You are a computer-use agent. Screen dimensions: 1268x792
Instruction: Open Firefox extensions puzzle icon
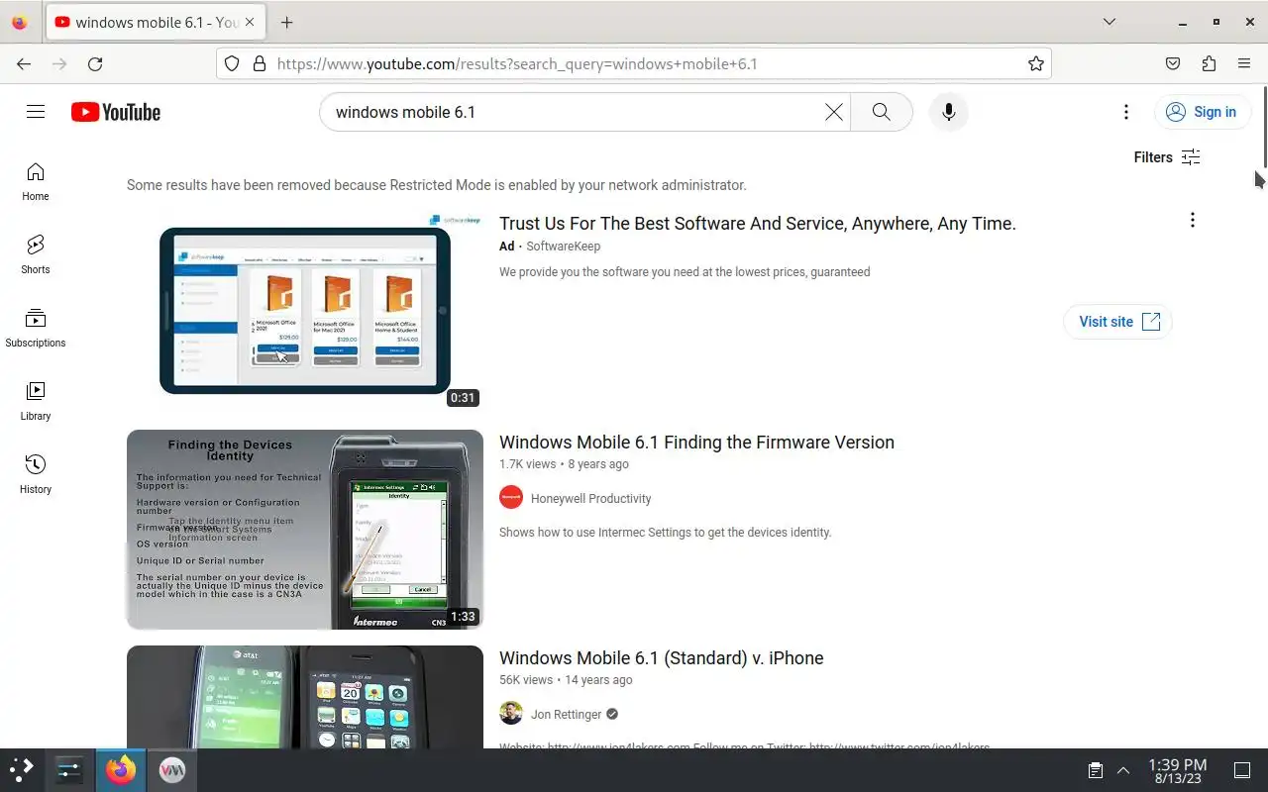pos(1209,64)
